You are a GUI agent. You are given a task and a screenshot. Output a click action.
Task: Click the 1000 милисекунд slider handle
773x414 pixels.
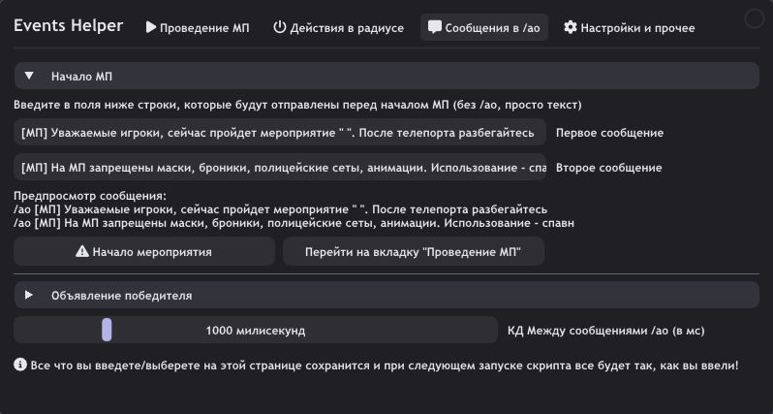[107, 330]
